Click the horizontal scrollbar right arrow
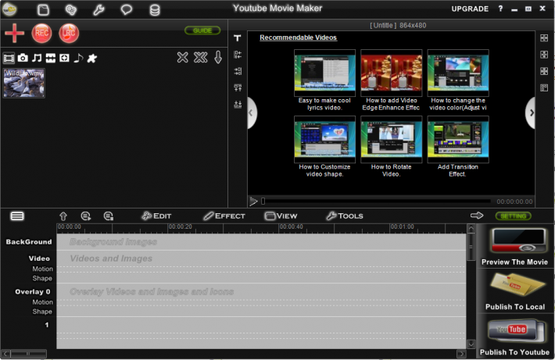This screenshot has width=555, height=360. 461,353
